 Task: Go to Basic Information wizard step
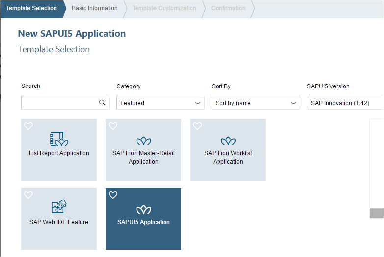tap(95, 8)
